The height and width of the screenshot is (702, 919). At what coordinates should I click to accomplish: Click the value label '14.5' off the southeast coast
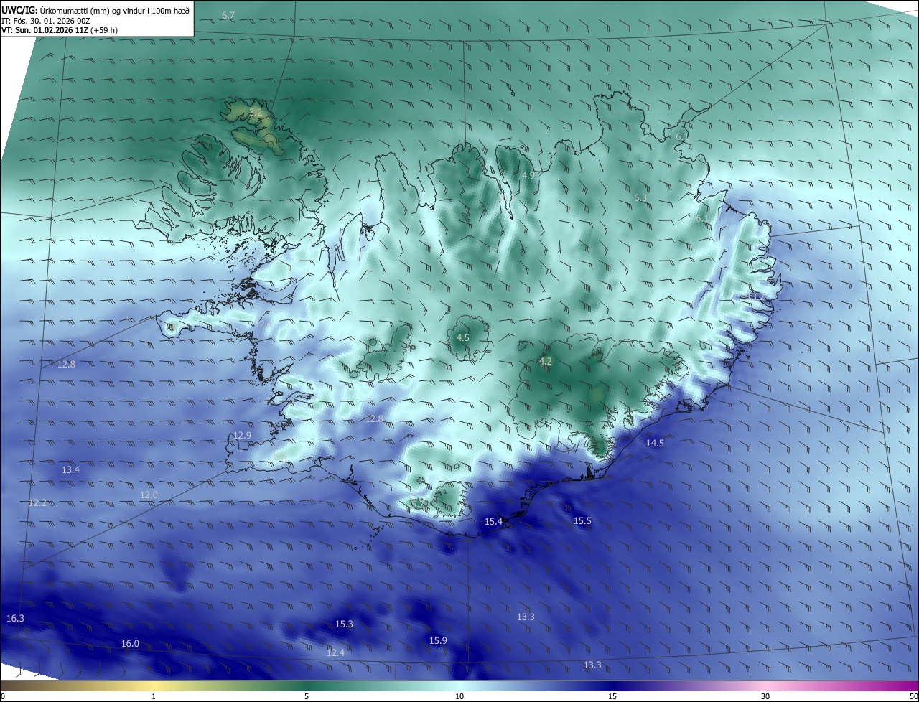pos(655,443)
